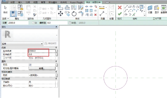Pick the Line draw tool
This screenshot has width=167, height=98.
(x=126, y=7)
